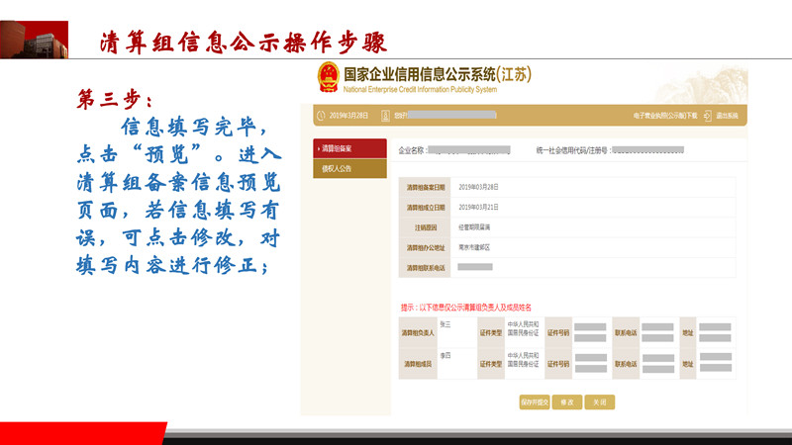Click the 清算组联系电话 value field
Image resolution: width=792 pixels, height=445 pixels.
pyautogui.click(x=476, y=267)
